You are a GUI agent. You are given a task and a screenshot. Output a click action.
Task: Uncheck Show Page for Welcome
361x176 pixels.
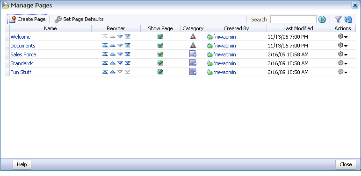tap(160, 36)
